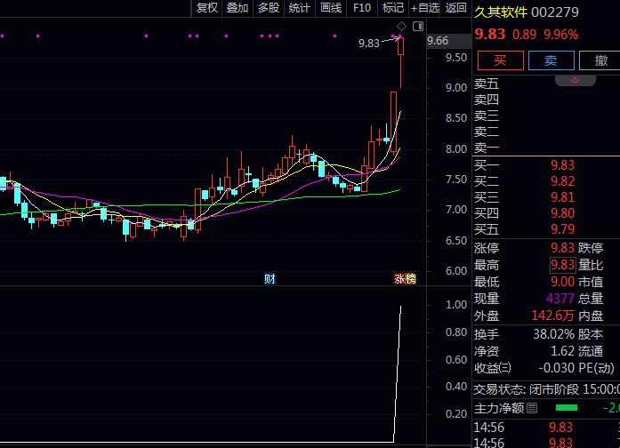Select the 买三 price 9.81
The image size is (620, 448).
(x=562, y=197)
